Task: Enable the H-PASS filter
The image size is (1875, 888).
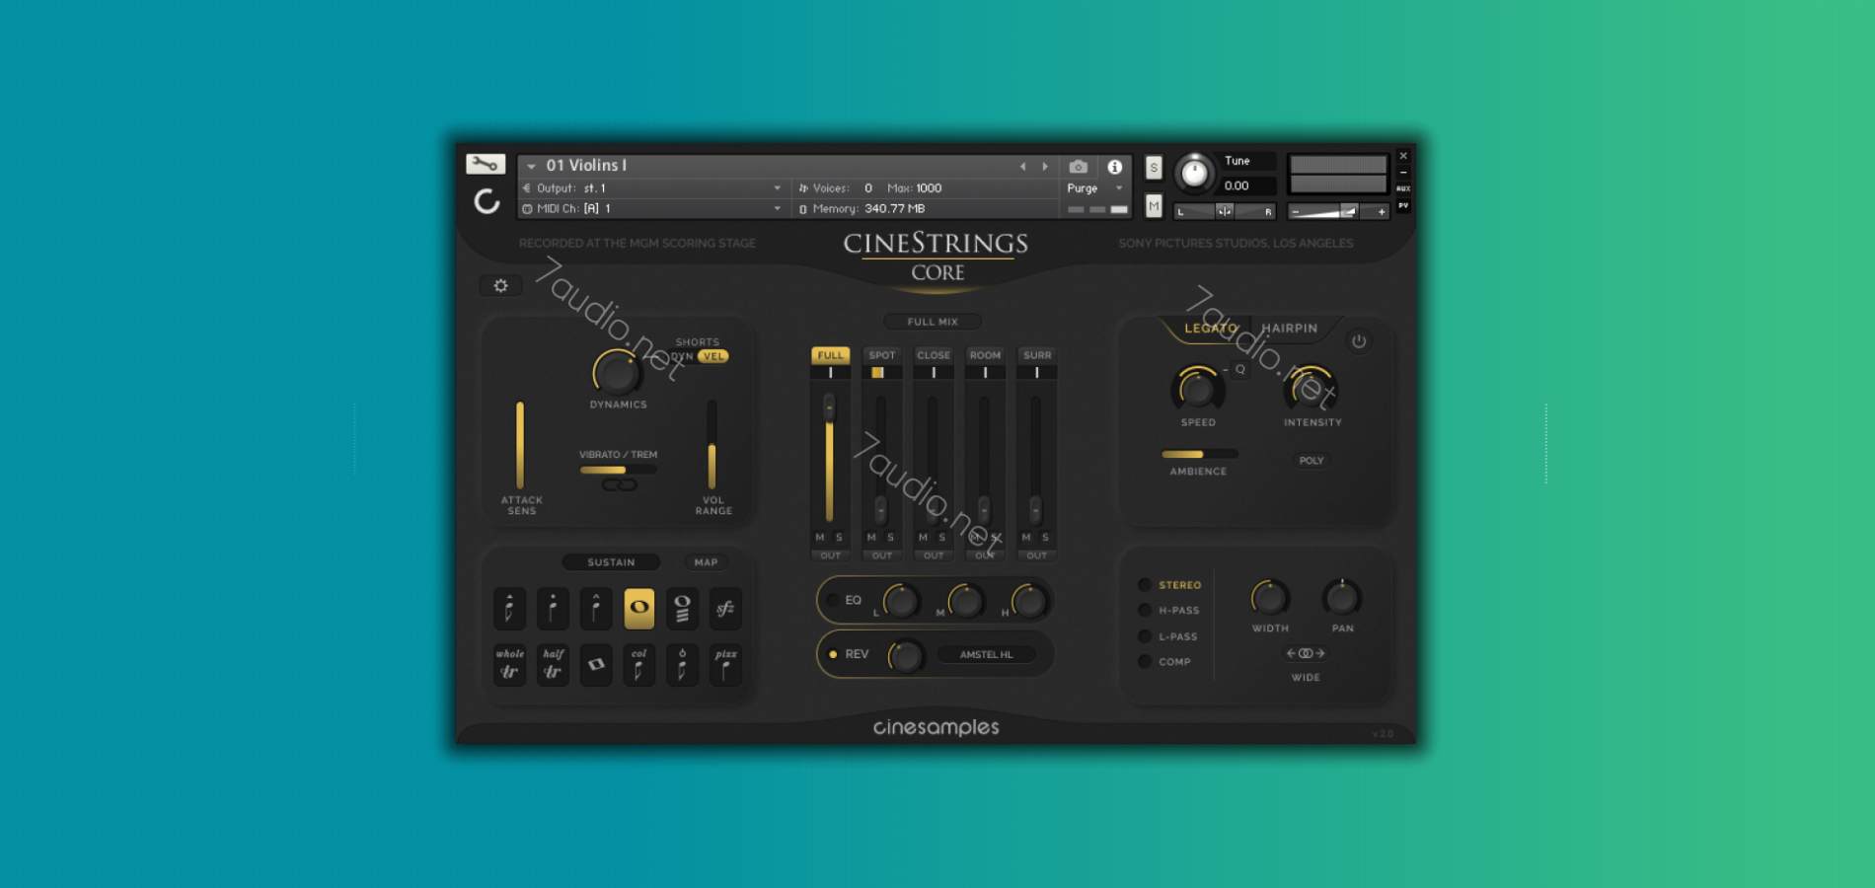Action: (x=1145, y=611)
